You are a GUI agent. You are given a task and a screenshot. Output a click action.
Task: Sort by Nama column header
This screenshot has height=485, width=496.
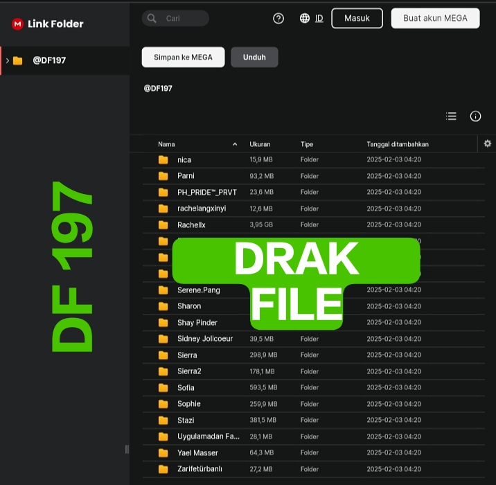point(166,144)
